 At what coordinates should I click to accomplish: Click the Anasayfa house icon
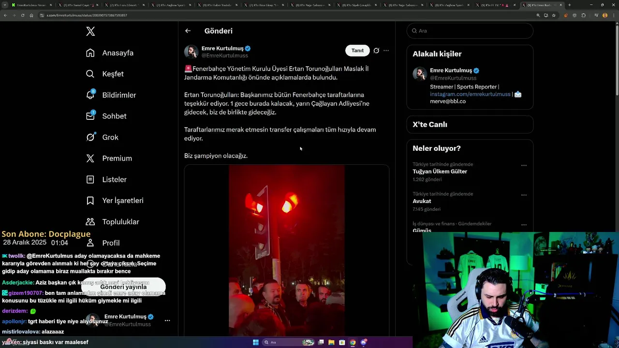[x=90, y=53]
